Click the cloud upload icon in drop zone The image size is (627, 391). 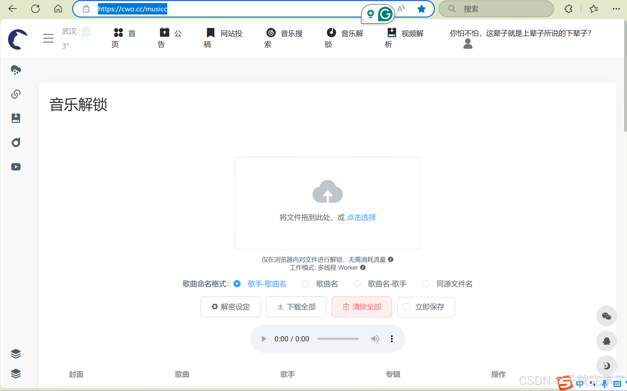click(327, 192)
